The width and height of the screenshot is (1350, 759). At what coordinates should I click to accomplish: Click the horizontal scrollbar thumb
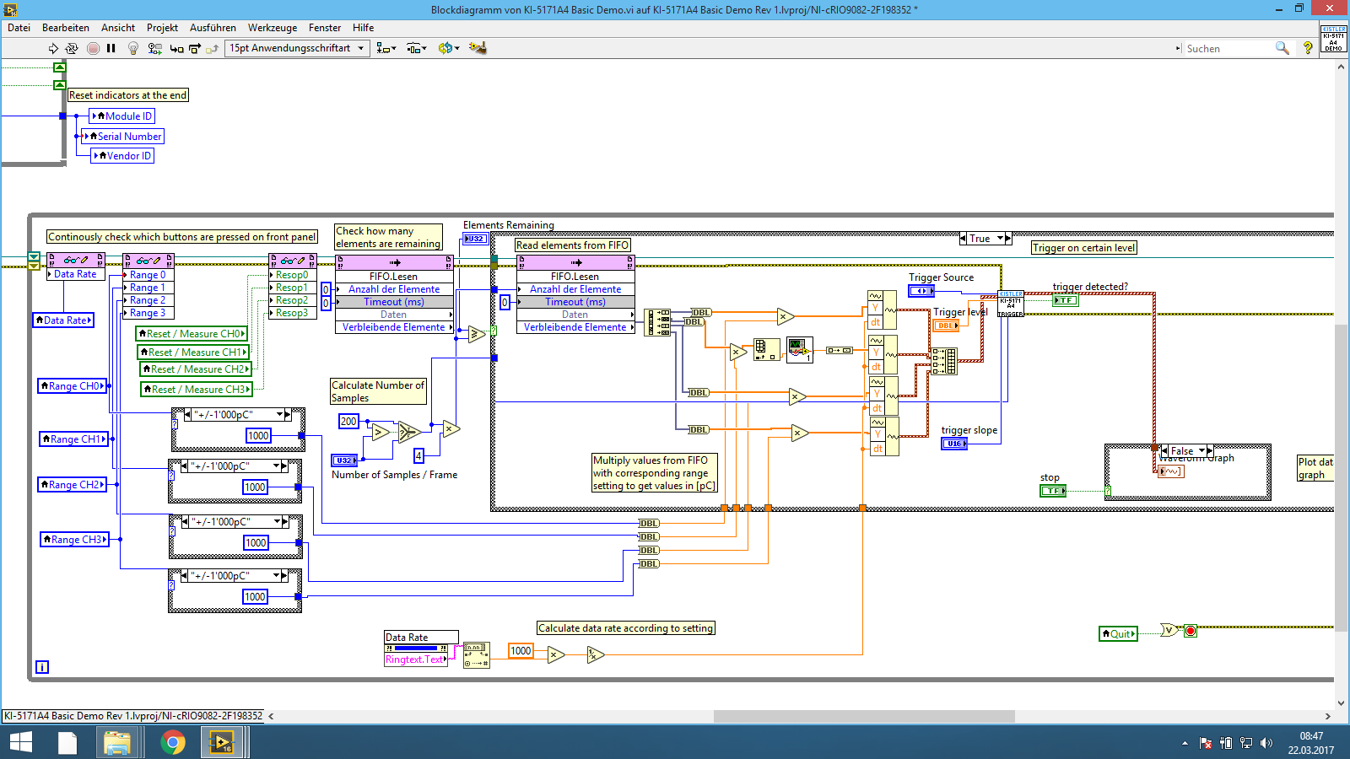point(863,716)
